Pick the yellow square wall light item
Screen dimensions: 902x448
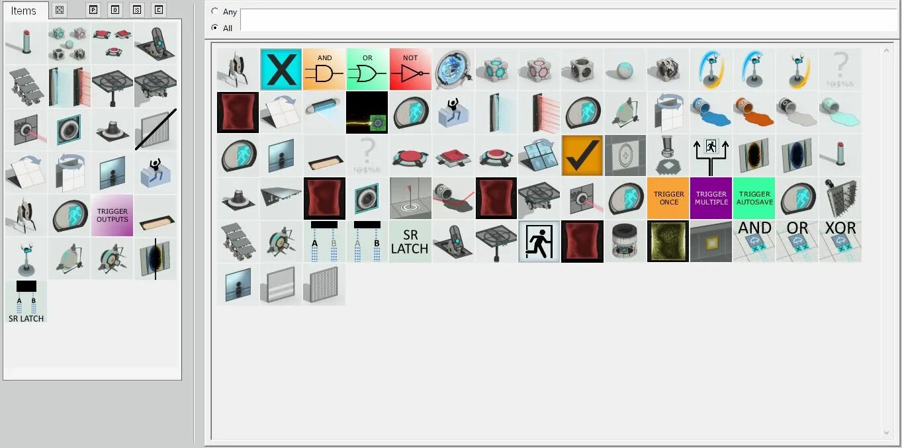click(711, 242)
